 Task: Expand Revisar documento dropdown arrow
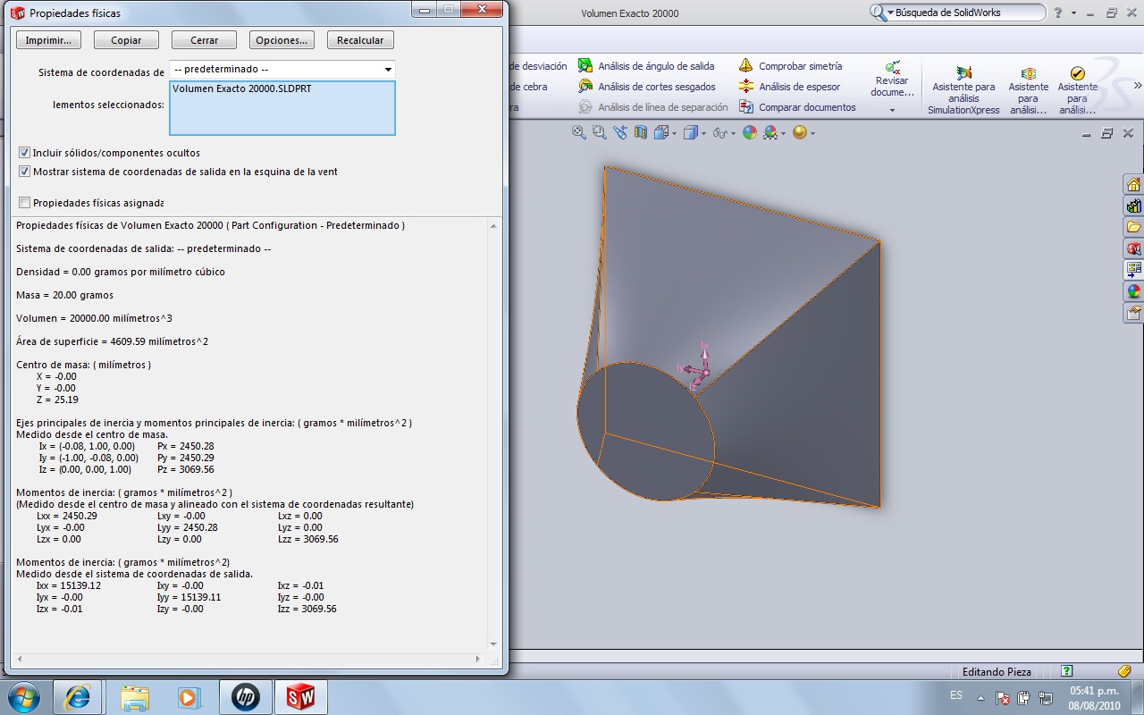pos(892,111)
